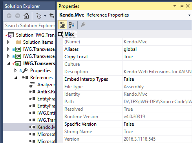192x143 pixels.
Task: Click the Property Pages wrench icon
Action: [x=83, y=25]
